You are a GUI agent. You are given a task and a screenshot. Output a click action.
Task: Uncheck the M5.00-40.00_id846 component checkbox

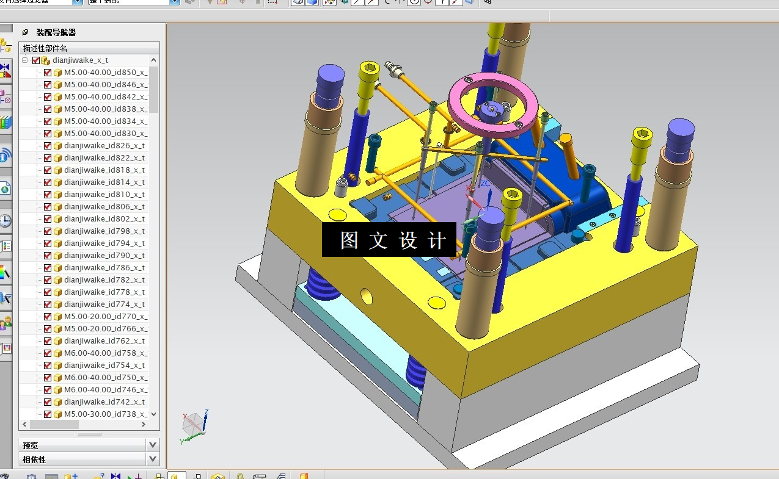pyautogui.click(x=48, y=85)
